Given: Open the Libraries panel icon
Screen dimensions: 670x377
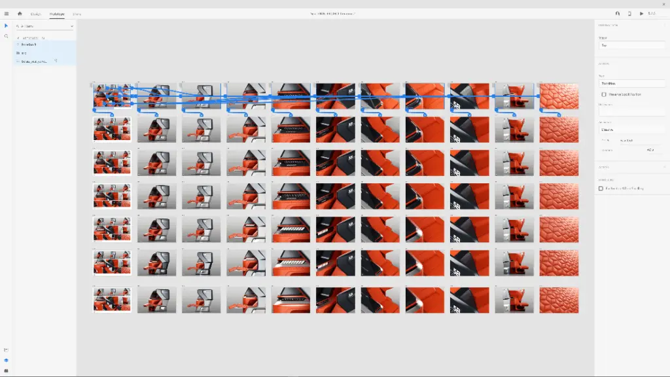Looking at the screenshot, I should click(x=6, y=350).
